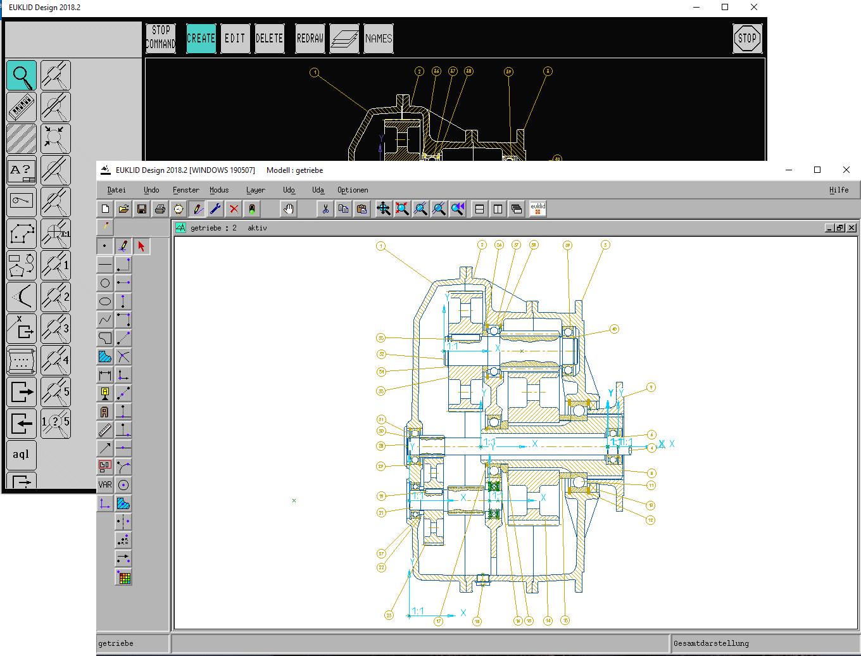Screen dimensions: 861x656
Task: Click the VAR variable tool
Action: pyautogui.click(x=105, y=485)
